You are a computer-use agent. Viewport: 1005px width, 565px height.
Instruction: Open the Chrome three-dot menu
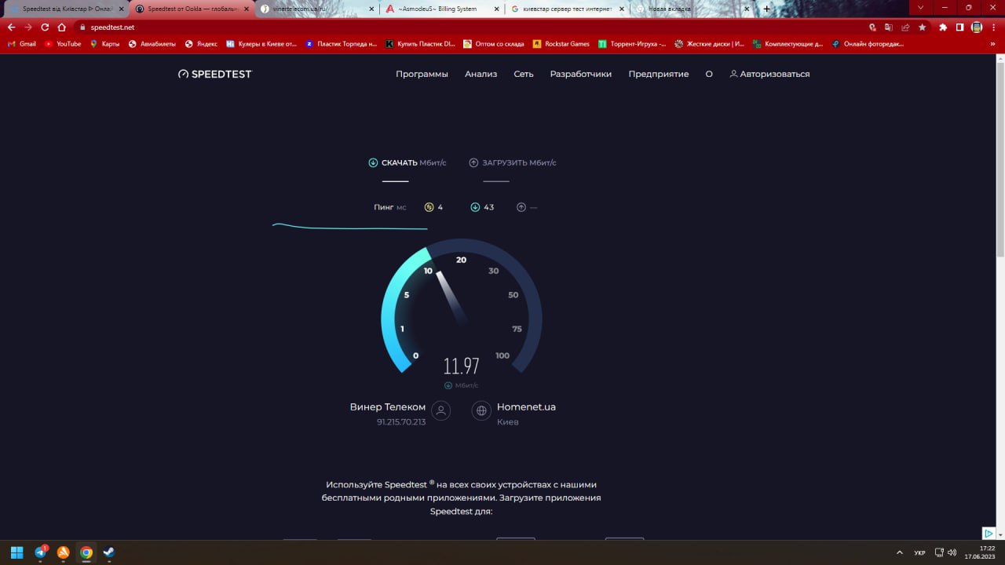[x=993, y=27]
